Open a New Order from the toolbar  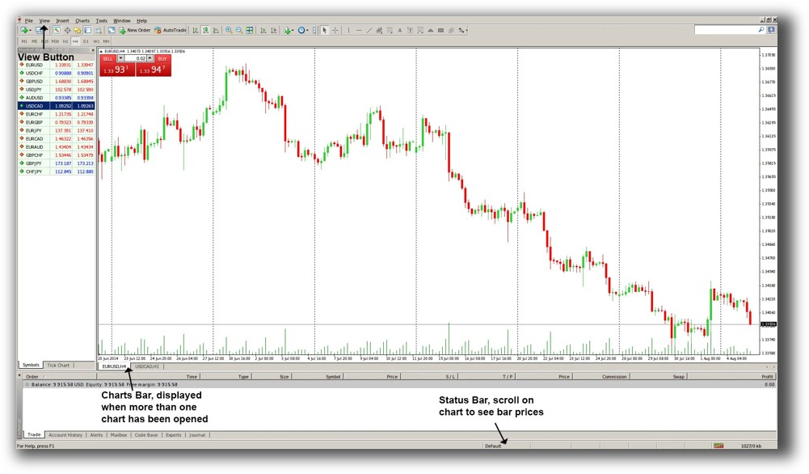[135, 30]
